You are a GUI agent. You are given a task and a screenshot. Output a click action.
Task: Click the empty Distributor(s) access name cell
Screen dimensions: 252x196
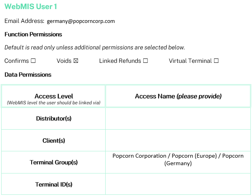coord(178,119)
